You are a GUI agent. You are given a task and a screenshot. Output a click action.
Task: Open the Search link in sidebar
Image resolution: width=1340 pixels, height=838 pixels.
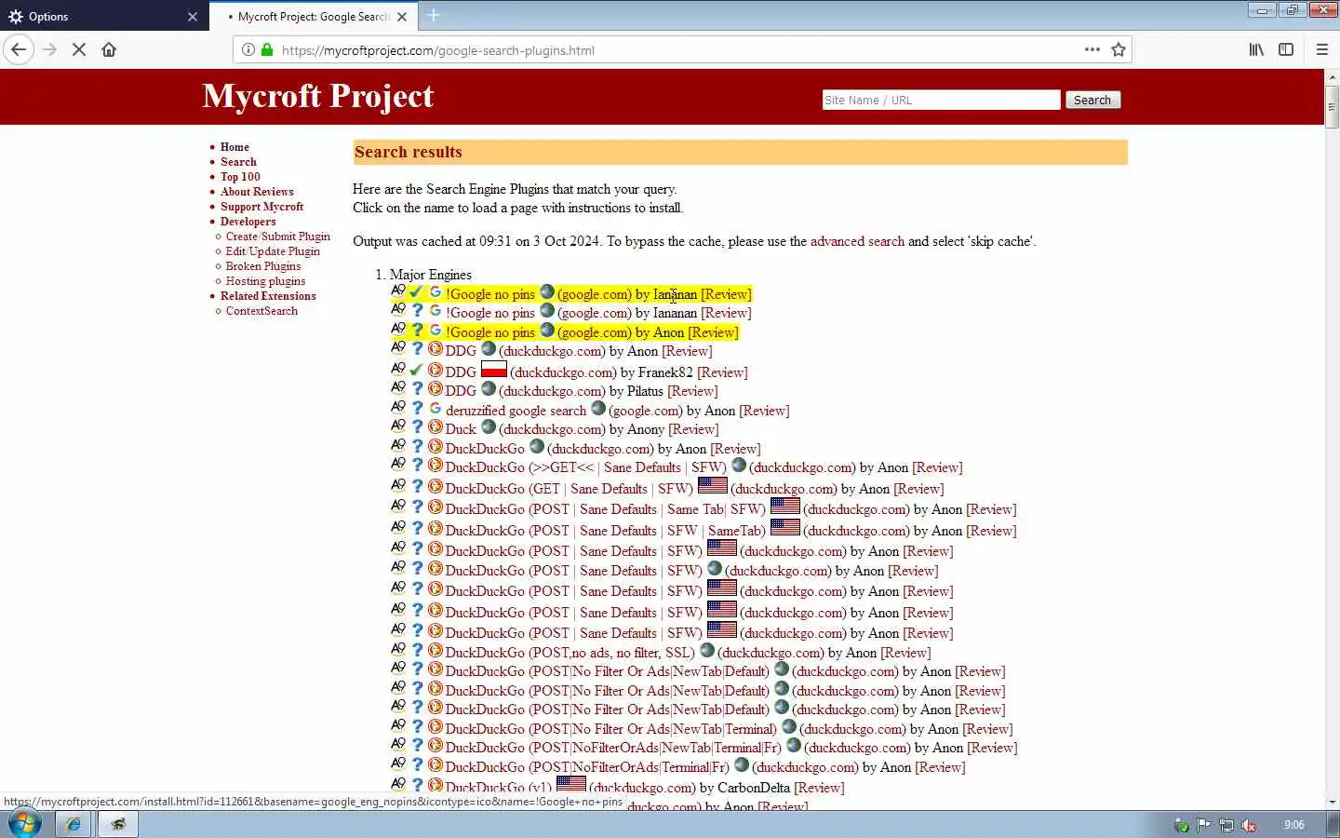[238, 162]
